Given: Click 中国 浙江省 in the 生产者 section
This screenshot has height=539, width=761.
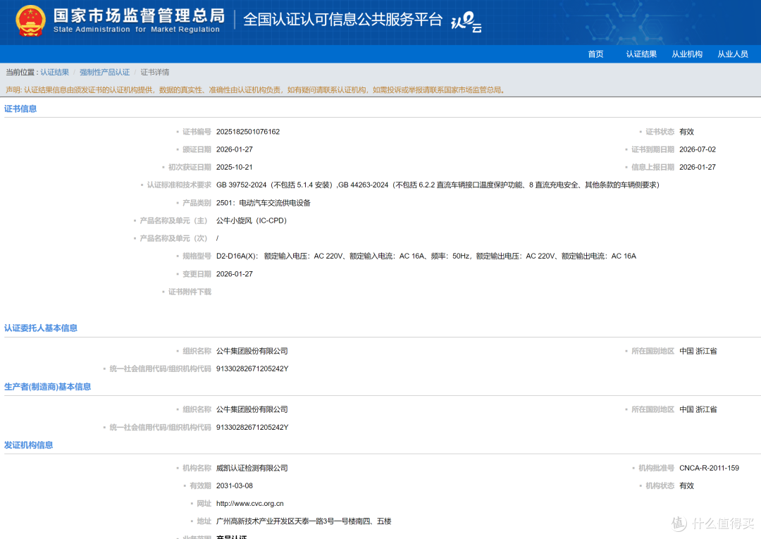Looking at the screenshot, I should [698, 409].
